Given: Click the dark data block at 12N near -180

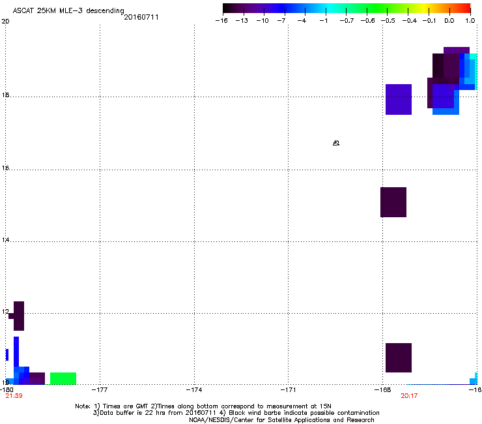Looking at the screenshot, I should (x=19, y=316).
